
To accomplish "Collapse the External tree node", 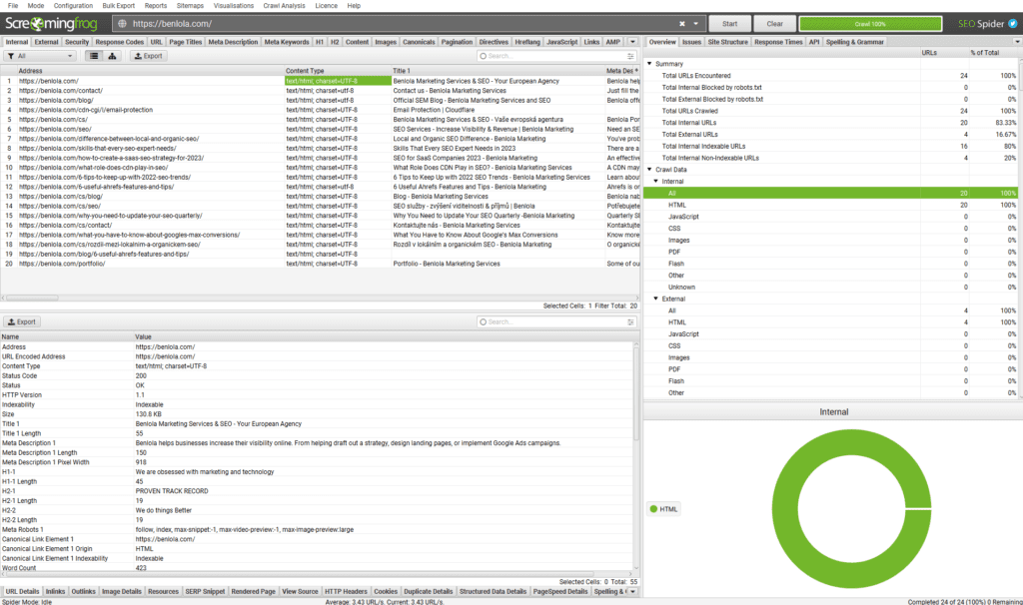I will (x=656, y=299).
